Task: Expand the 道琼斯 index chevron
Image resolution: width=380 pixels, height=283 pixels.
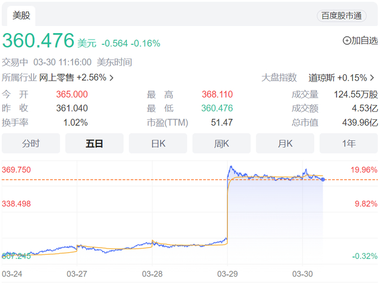Action: [x=372, y=78]
